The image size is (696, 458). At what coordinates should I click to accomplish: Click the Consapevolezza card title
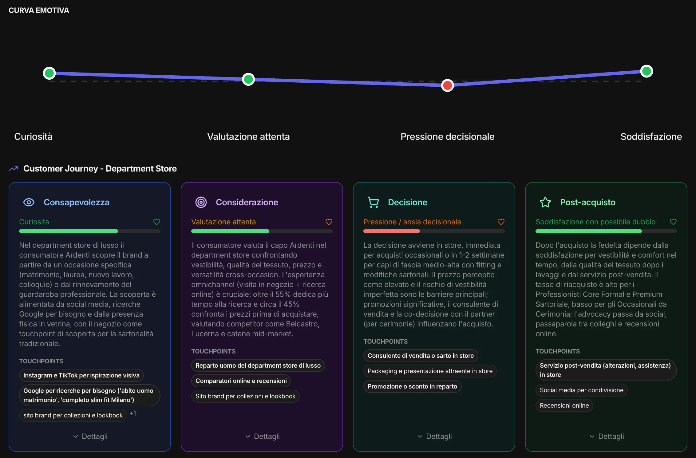[x=77, y=202]
